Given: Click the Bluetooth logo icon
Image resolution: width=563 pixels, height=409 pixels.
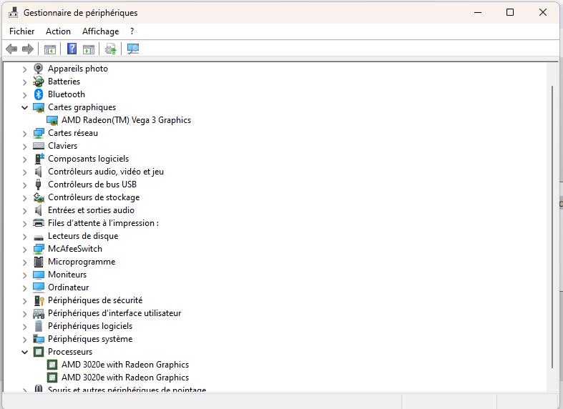Looking at the screenshot, I should pos(39,94).
